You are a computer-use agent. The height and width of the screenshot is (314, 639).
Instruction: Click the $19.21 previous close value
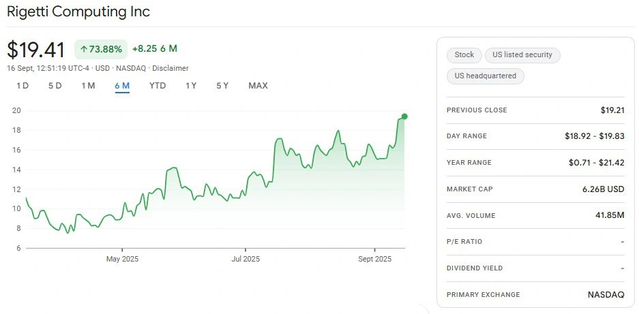[612, 110]
